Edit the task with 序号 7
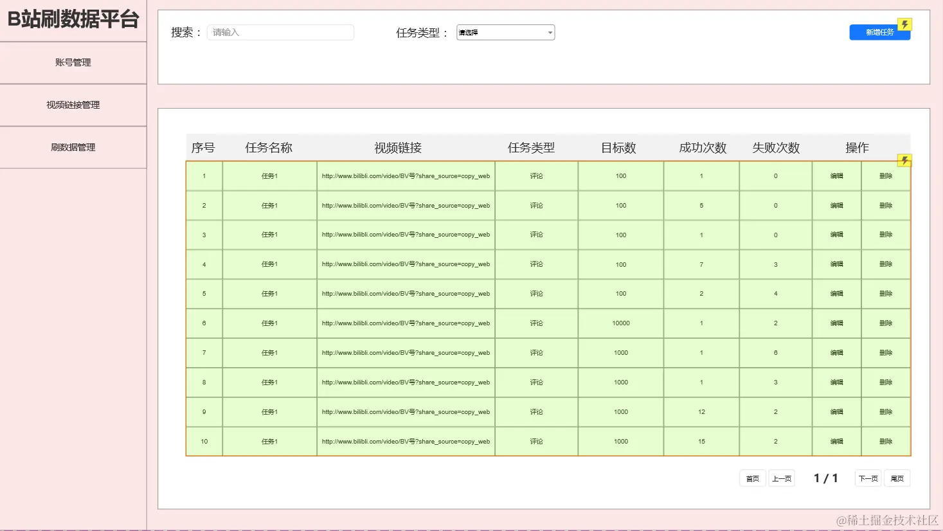 coord(836,353)
